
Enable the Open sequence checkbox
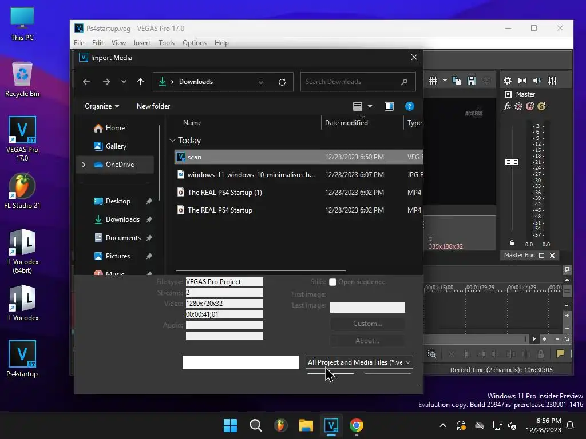pyautogui.click(x=332, y=282)
